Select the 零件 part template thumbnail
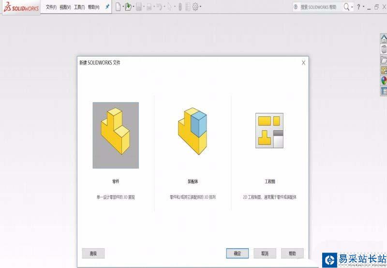The image size is (387, 268). click(116, 135)
